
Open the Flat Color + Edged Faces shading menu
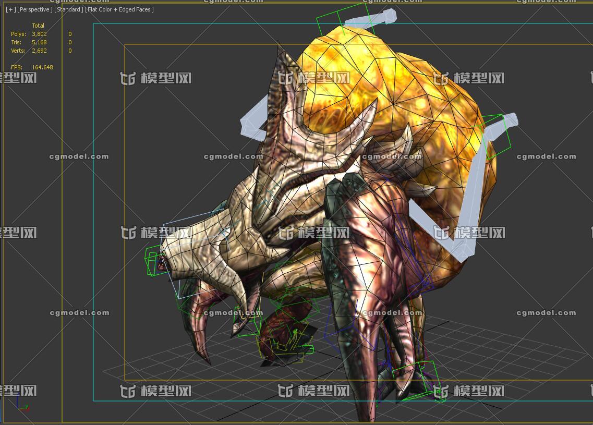(x=119, y=9)
